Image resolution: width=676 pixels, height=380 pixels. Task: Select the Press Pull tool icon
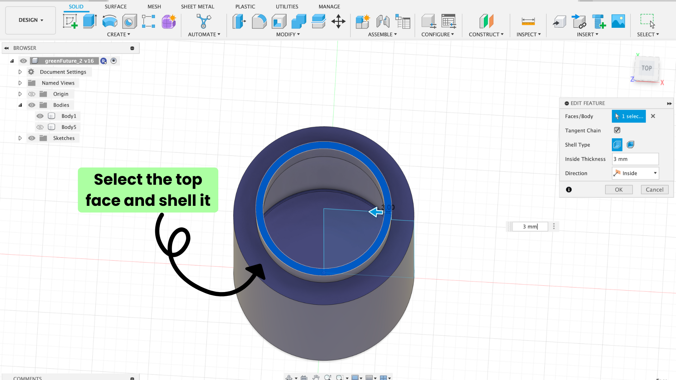point(239,21)
